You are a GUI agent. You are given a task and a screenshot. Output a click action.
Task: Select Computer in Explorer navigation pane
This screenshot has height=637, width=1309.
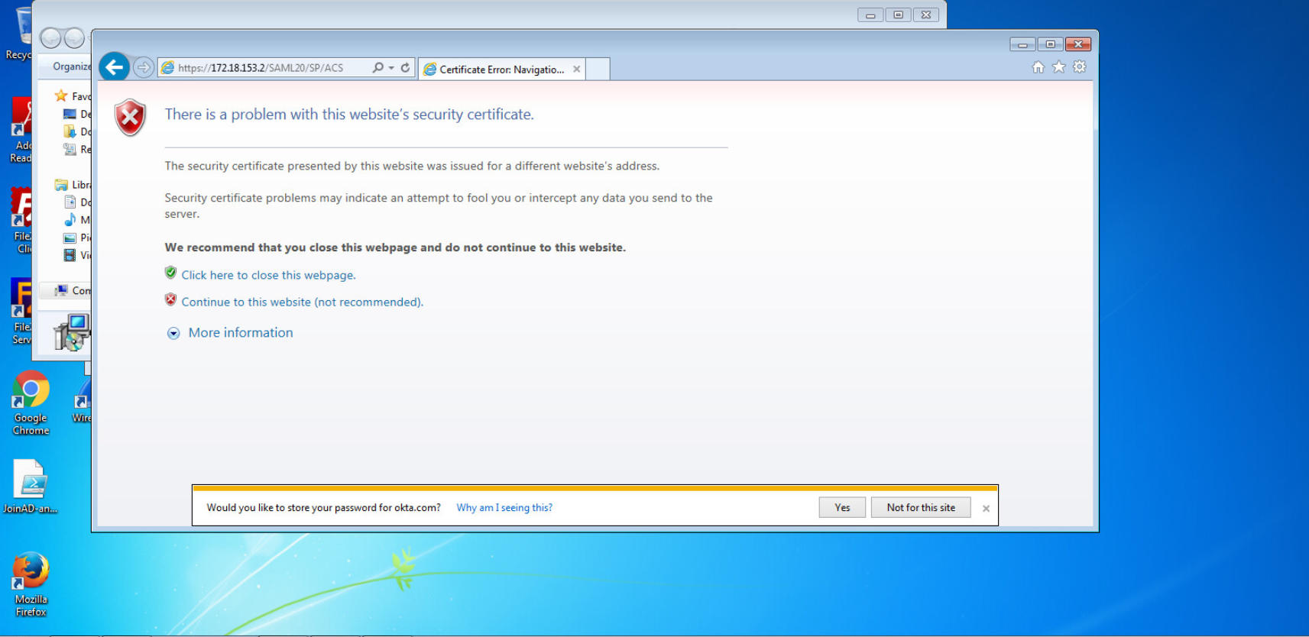(73, 290)
